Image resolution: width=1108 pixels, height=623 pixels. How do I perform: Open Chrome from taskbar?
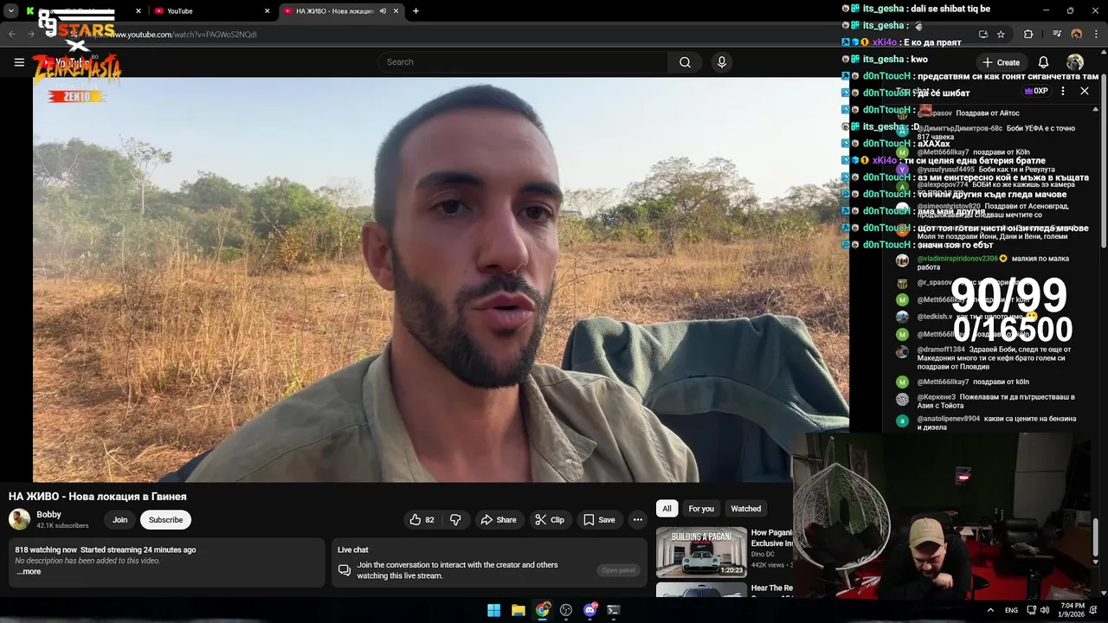(542, 610)
